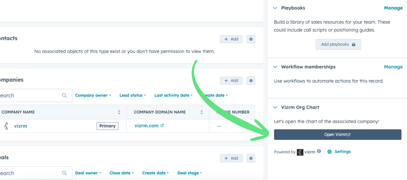Click Settings gear icon in Vizrm card
This screenshot has width=407, height=180.
[329, 152]
